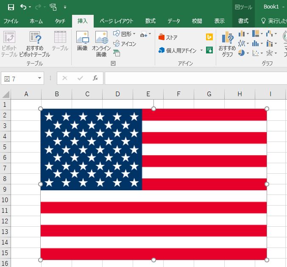The width and height of the screenshot is (287, 267).
Task: Open 個人用アドイン button
Action: click(x=177, y=50)
